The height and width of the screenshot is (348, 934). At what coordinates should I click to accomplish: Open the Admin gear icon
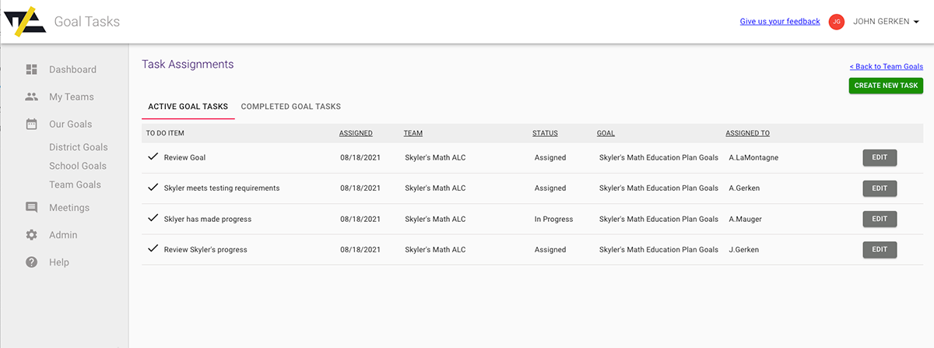pyautogui.click(x=31, y=235)
